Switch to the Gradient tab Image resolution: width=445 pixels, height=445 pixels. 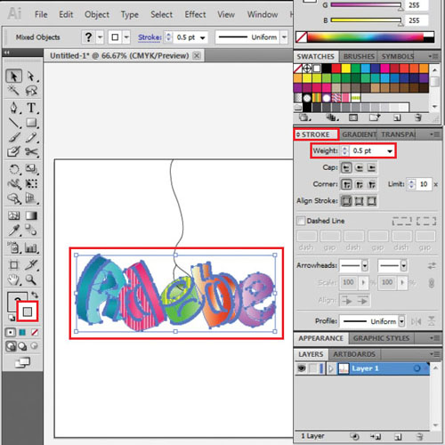pyautogui.click(x=359, y=134)
